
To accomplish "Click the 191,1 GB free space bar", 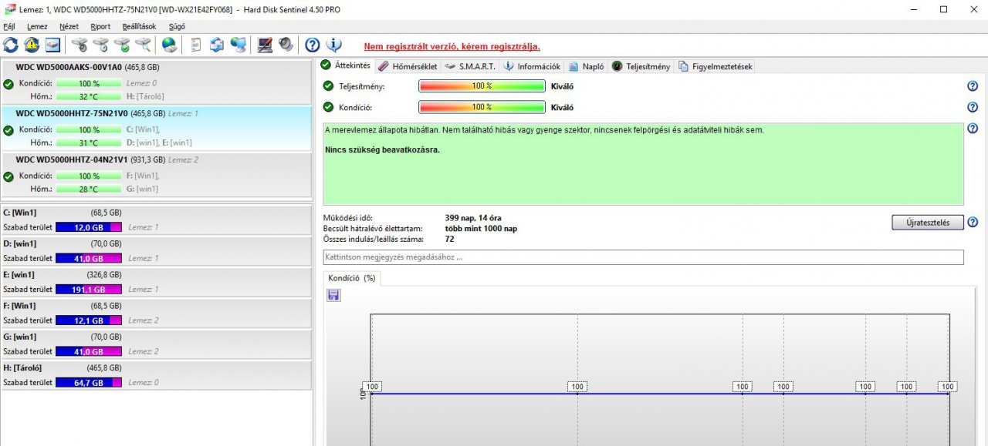I will (89, 289).
